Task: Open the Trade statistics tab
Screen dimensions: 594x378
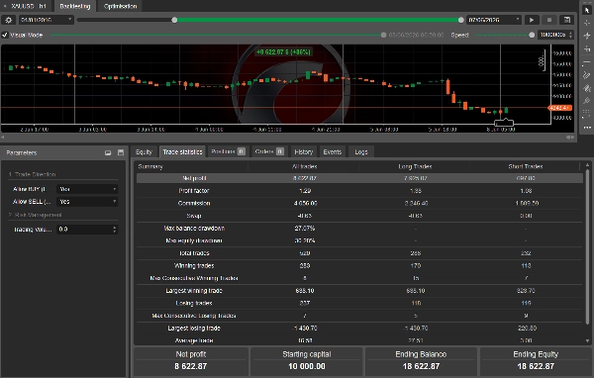Action: pos(182,151)
